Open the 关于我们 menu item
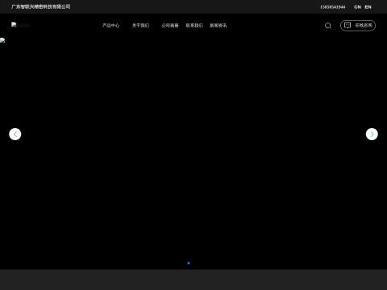 coord(140,26)
